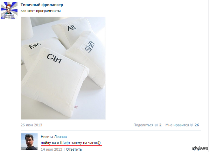Click the Мне нравится link
Image resolution: width=210 pixels, height=152 pixels.
177,125
